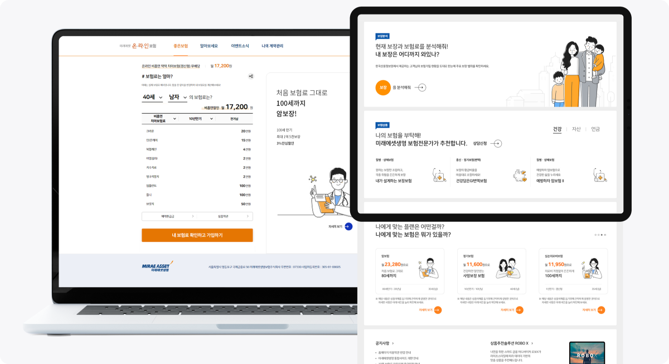Image resolution: width=669 pixels, height=364 pixels.
Task: Click the chevron next to 상품추천솔루션 ROBO X
Action: click(x=532, y=343)
